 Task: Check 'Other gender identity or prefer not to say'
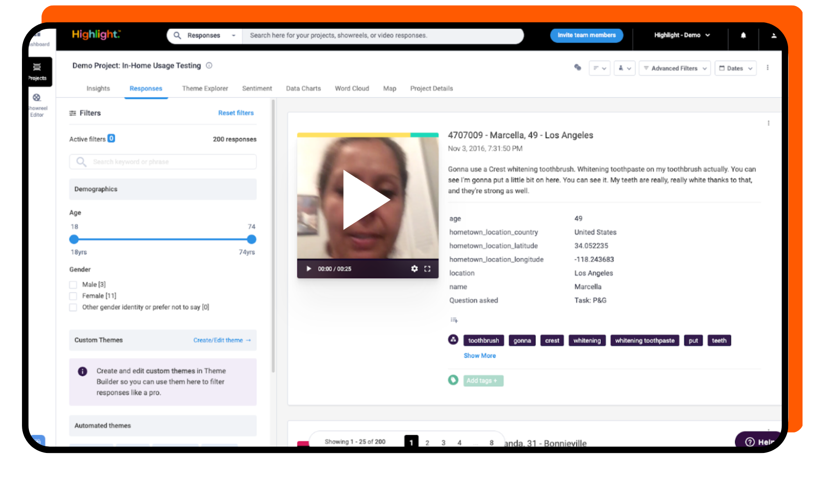[73, 307]
